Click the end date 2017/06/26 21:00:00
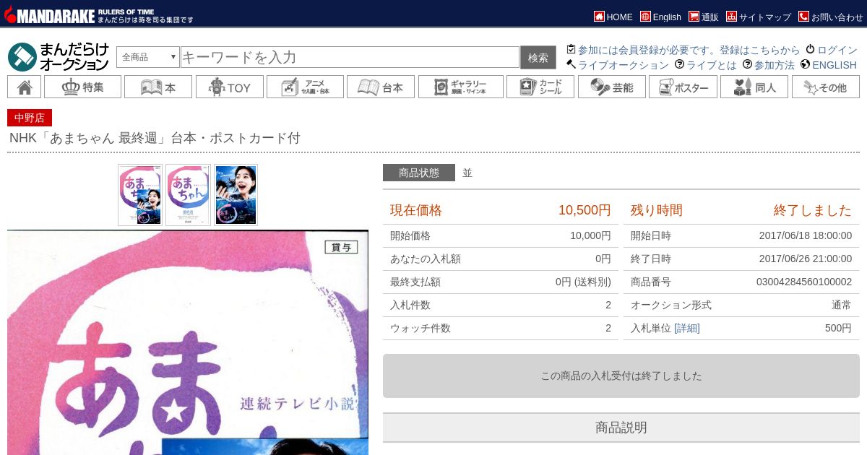Viewport: 867px width, 455px height. pos(806,259)
